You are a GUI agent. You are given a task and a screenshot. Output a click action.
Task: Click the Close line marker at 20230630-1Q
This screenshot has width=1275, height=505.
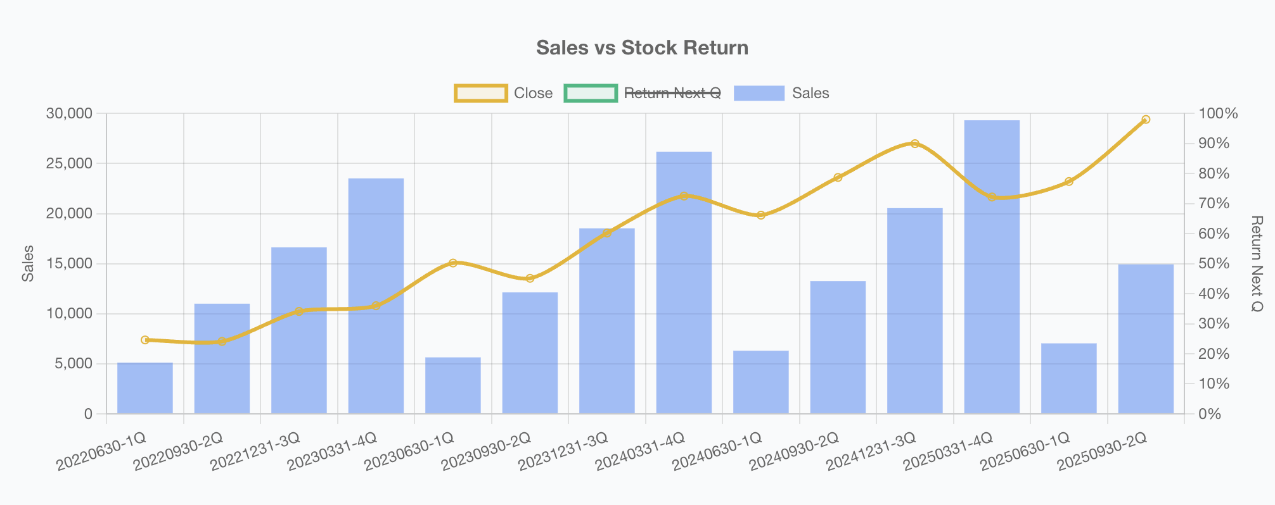(x=453, y=263)
